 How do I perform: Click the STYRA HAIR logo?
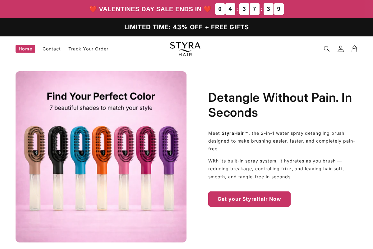[185, 49]
